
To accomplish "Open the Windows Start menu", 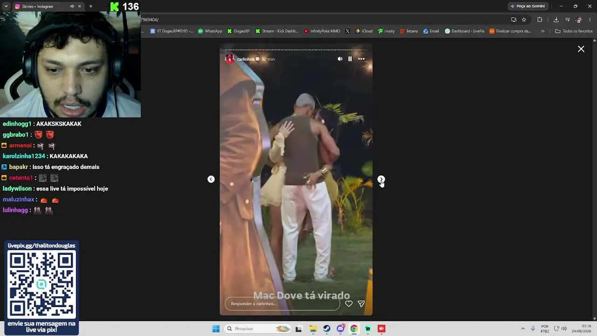I will coord(216,329).
